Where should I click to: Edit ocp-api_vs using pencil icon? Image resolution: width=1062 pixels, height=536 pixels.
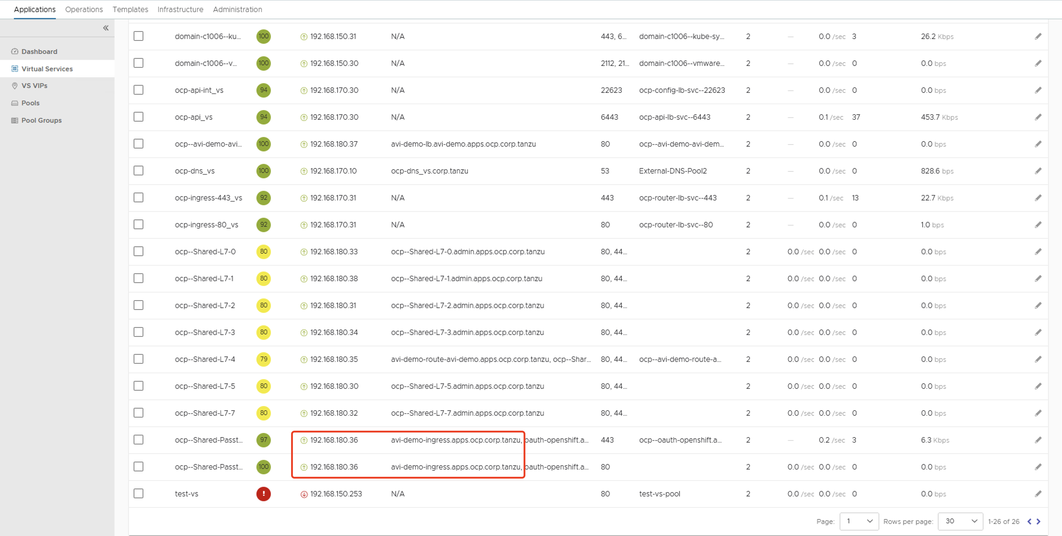pyautogui.click(x=1038, y=117)
